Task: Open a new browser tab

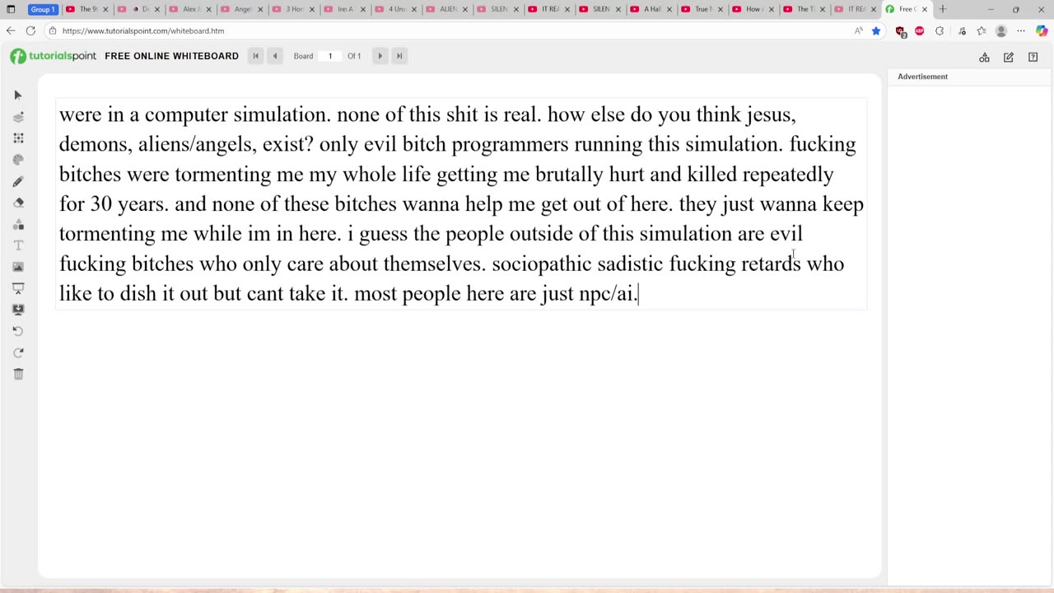Action: click(943, 9)
